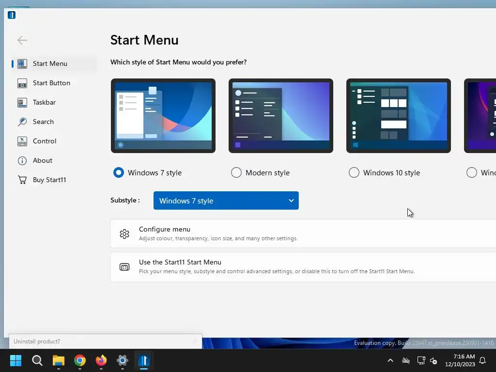Open the Windows Start button on taskbar
Screen dimensions: 496x372
15,360
